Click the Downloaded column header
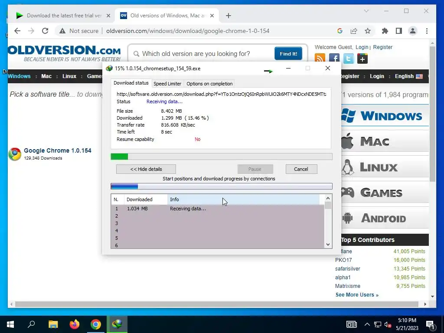Image resolution: width=444 pixels, height=333 pixels. [146, 199]
